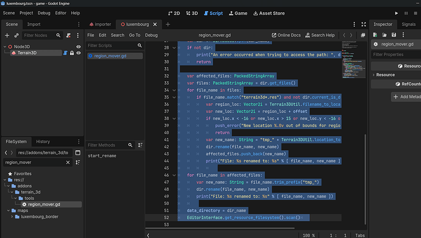This screenshot has height=238, width=421.
Task: Toggle visibility of the Terrain3D node
Action: point(78,53)
